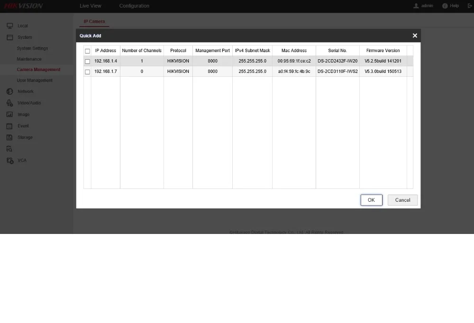
Task: Click the Cancel button
Action: coord(402,200)
